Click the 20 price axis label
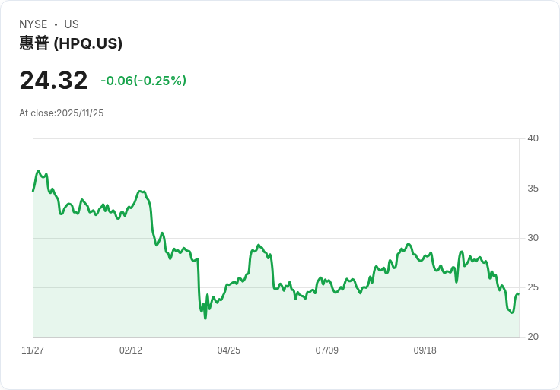The width and height of the screenshot is (560, 390). tap(533, 337)
